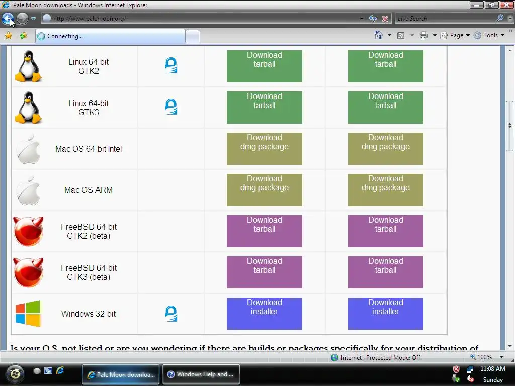Click the FreeBSD daemon icon for GTK2 (beta)
The image size is (515, 386).
pyautogui.click(x=28, y=231)
